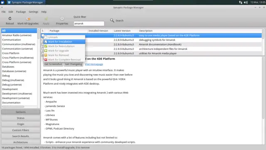Choose Mark for Complete Removal entry
266x150 pixels.
(x=64, y=60)
